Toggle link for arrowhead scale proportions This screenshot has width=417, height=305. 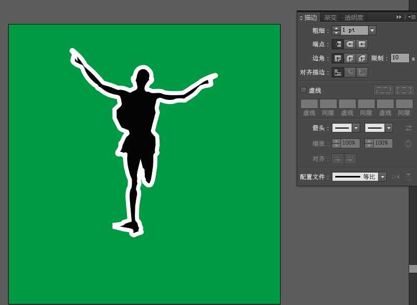click(x=408, y=144)
